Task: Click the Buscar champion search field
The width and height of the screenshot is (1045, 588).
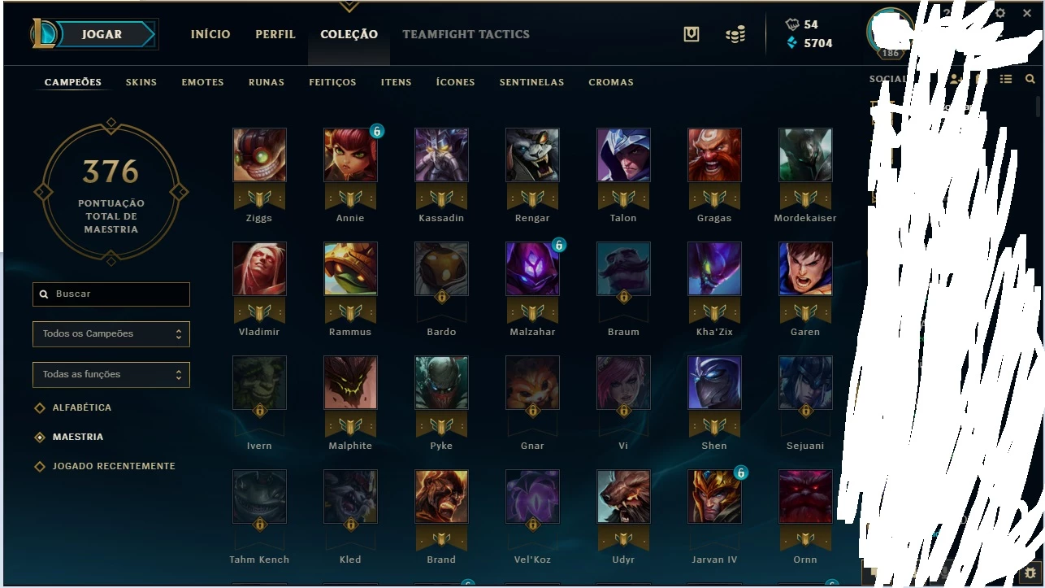Action: click(111, 294)
